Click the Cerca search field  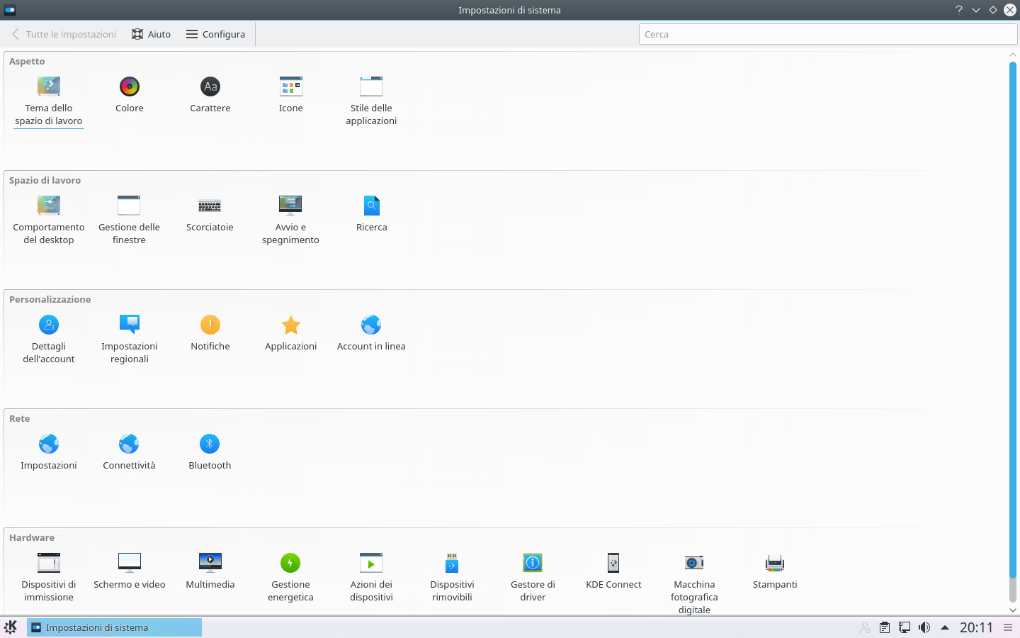click(x=827, y=34)
